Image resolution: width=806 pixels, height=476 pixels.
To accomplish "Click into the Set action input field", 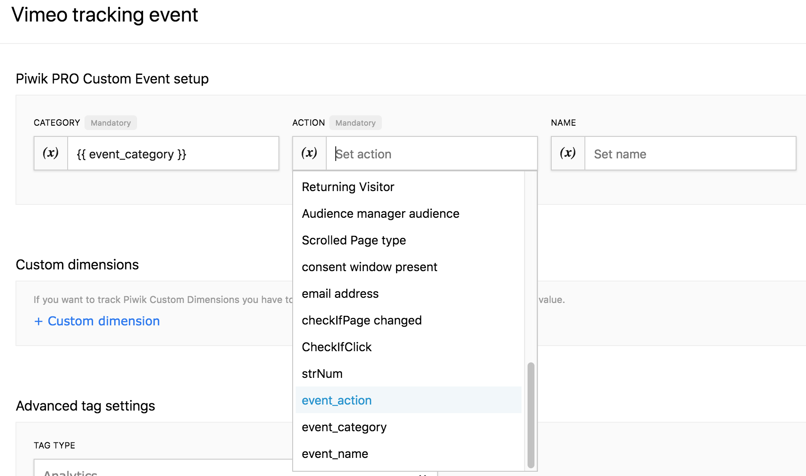I will 432,154.
